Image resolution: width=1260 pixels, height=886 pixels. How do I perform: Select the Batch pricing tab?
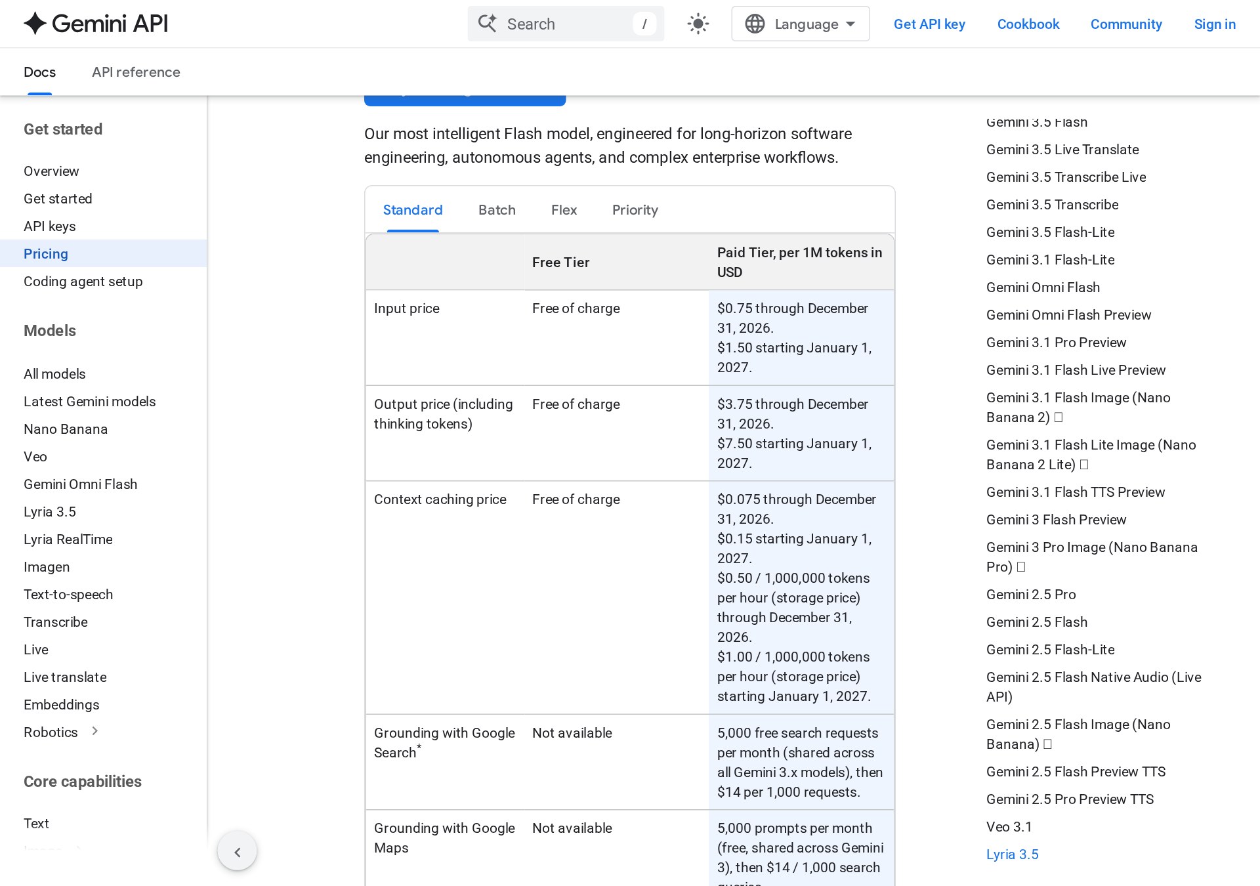coord(497,210)
